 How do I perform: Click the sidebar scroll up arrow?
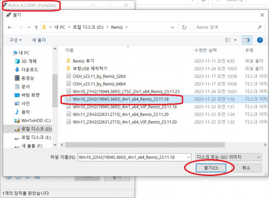click(55, 49)
